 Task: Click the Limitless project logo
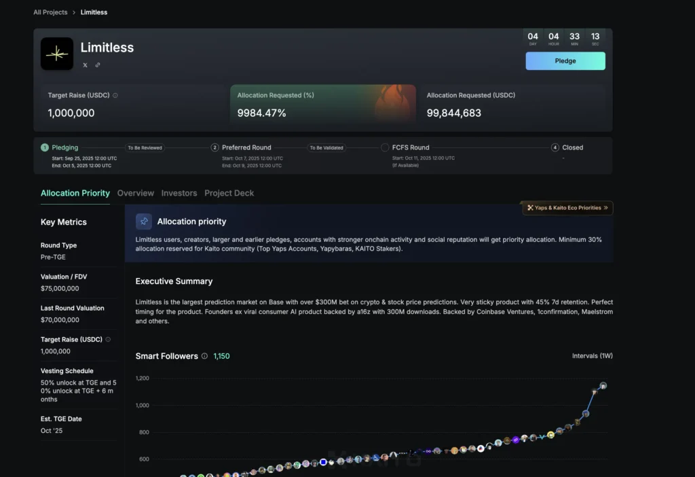(x=57, y=54)
